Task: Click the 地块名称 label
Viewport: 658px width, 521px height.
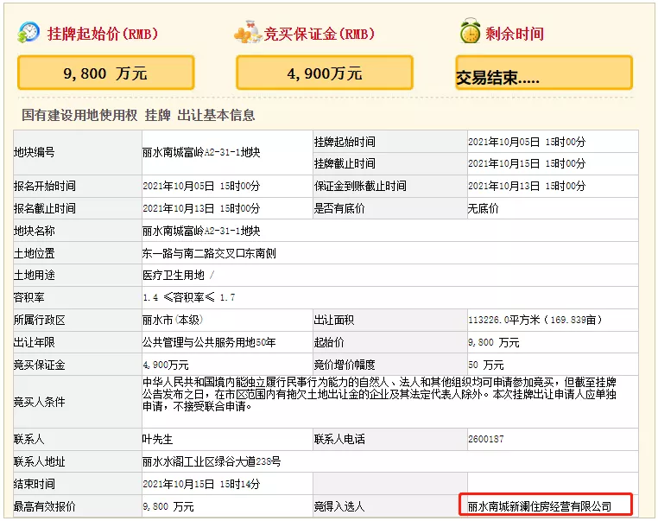Action: click(x=34, y=231)
